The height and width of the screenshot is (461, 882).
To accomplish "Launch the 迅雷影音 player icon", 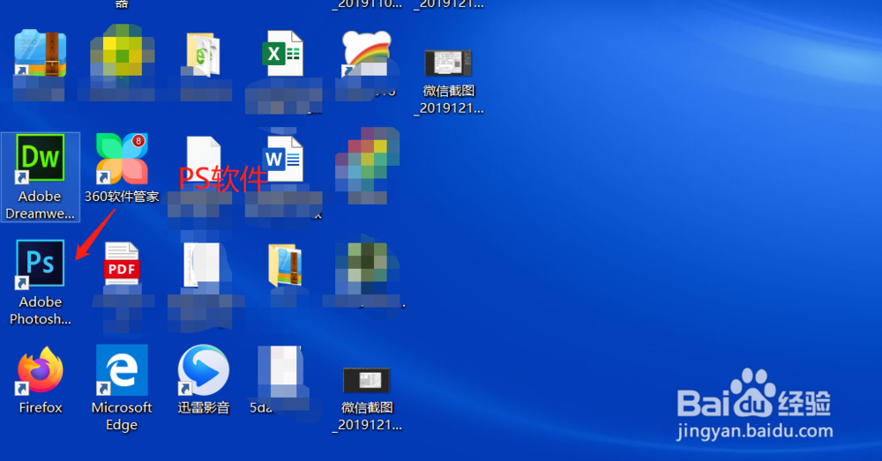I will (203, 370).
